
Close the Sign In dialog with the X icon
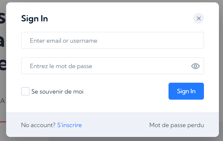coord(198,18)
